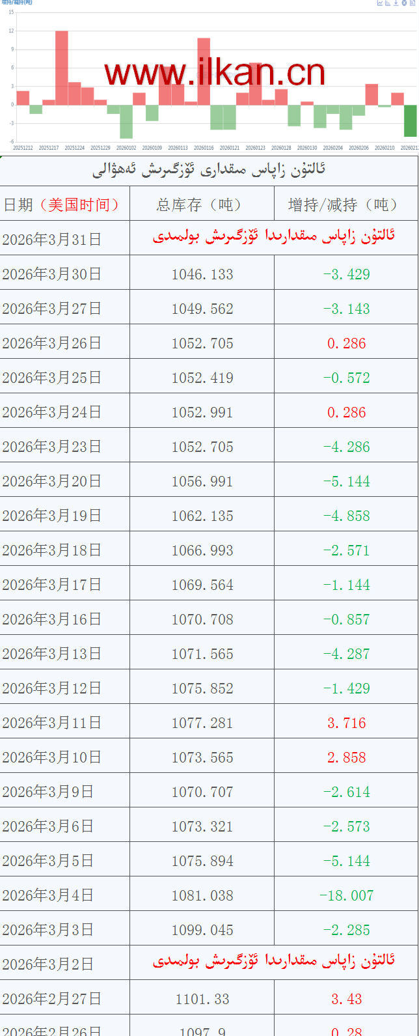Select the dark green bar at chart's right edge
The height and width of the screenshot is (1036, 419).
click(410, 120)
